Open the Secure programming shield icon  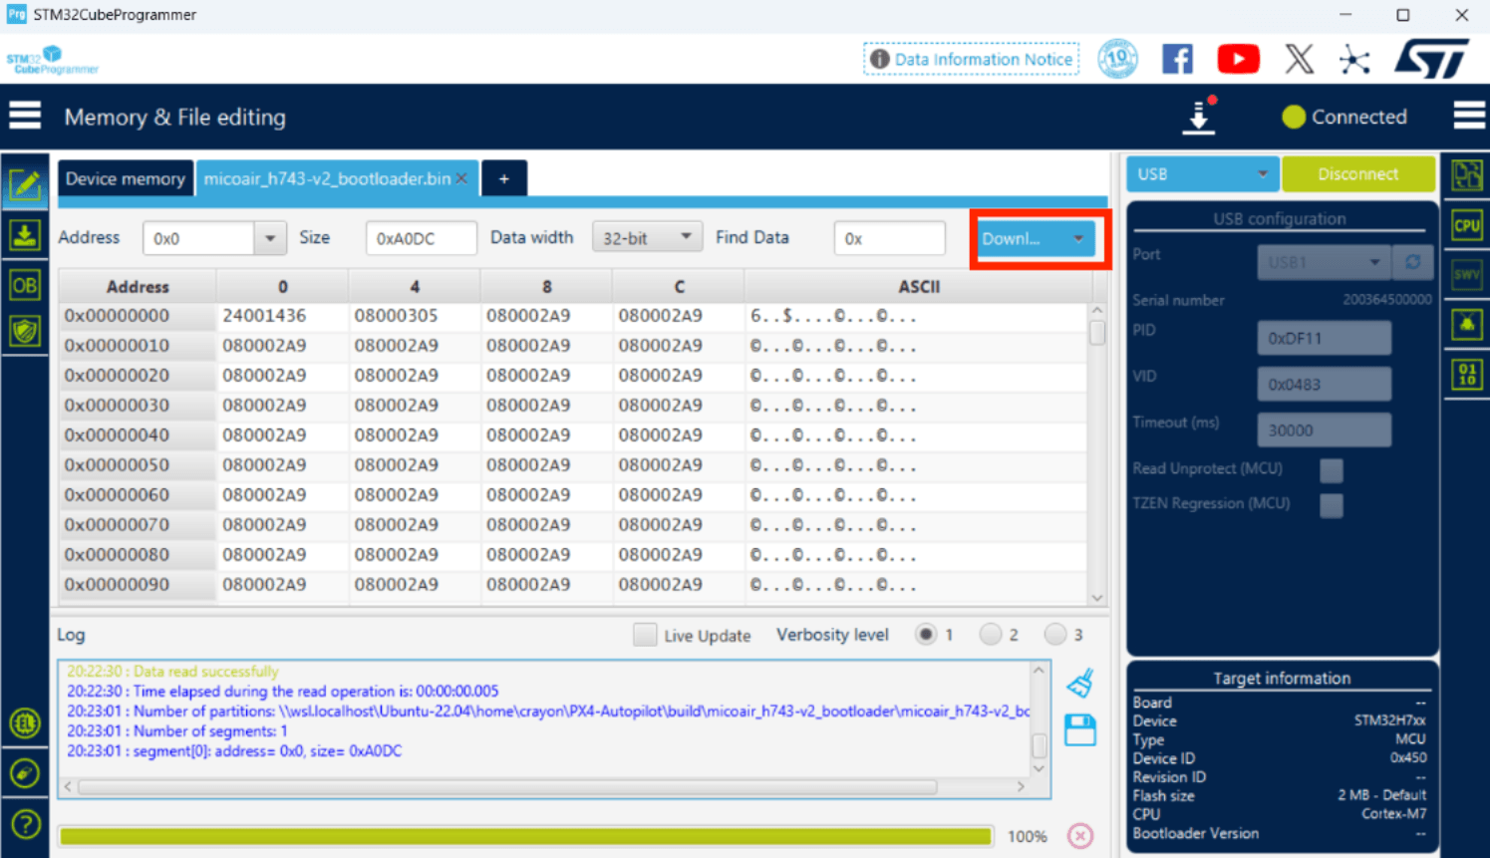coord(25,331)
